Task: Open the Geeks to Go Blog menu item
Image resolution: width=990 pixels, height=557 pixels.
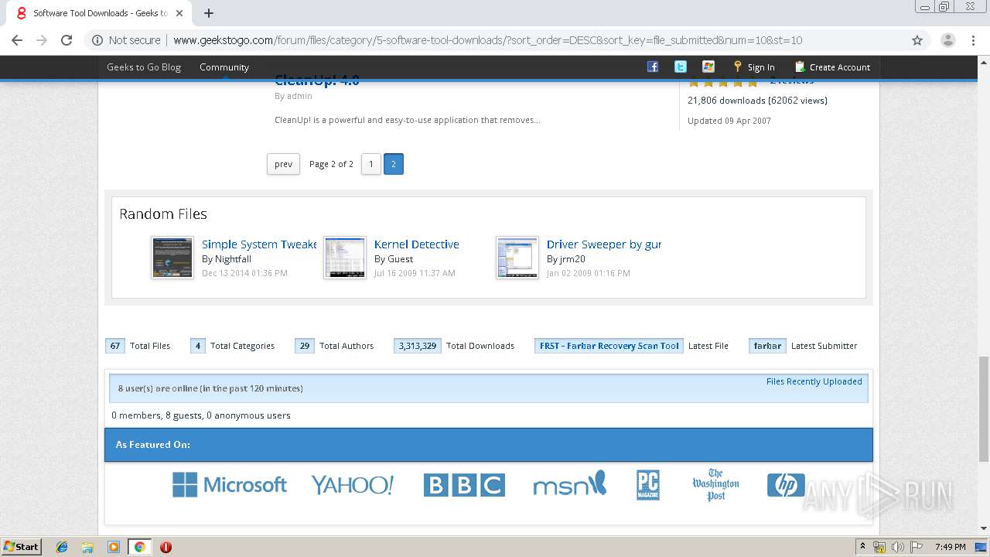Action: (x=144, y=67)
